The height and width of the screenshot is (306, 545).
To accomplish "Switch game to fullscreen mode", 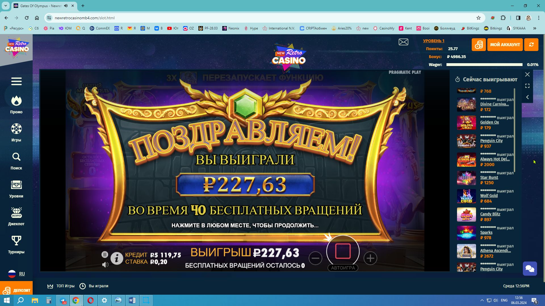I will 527,86.
